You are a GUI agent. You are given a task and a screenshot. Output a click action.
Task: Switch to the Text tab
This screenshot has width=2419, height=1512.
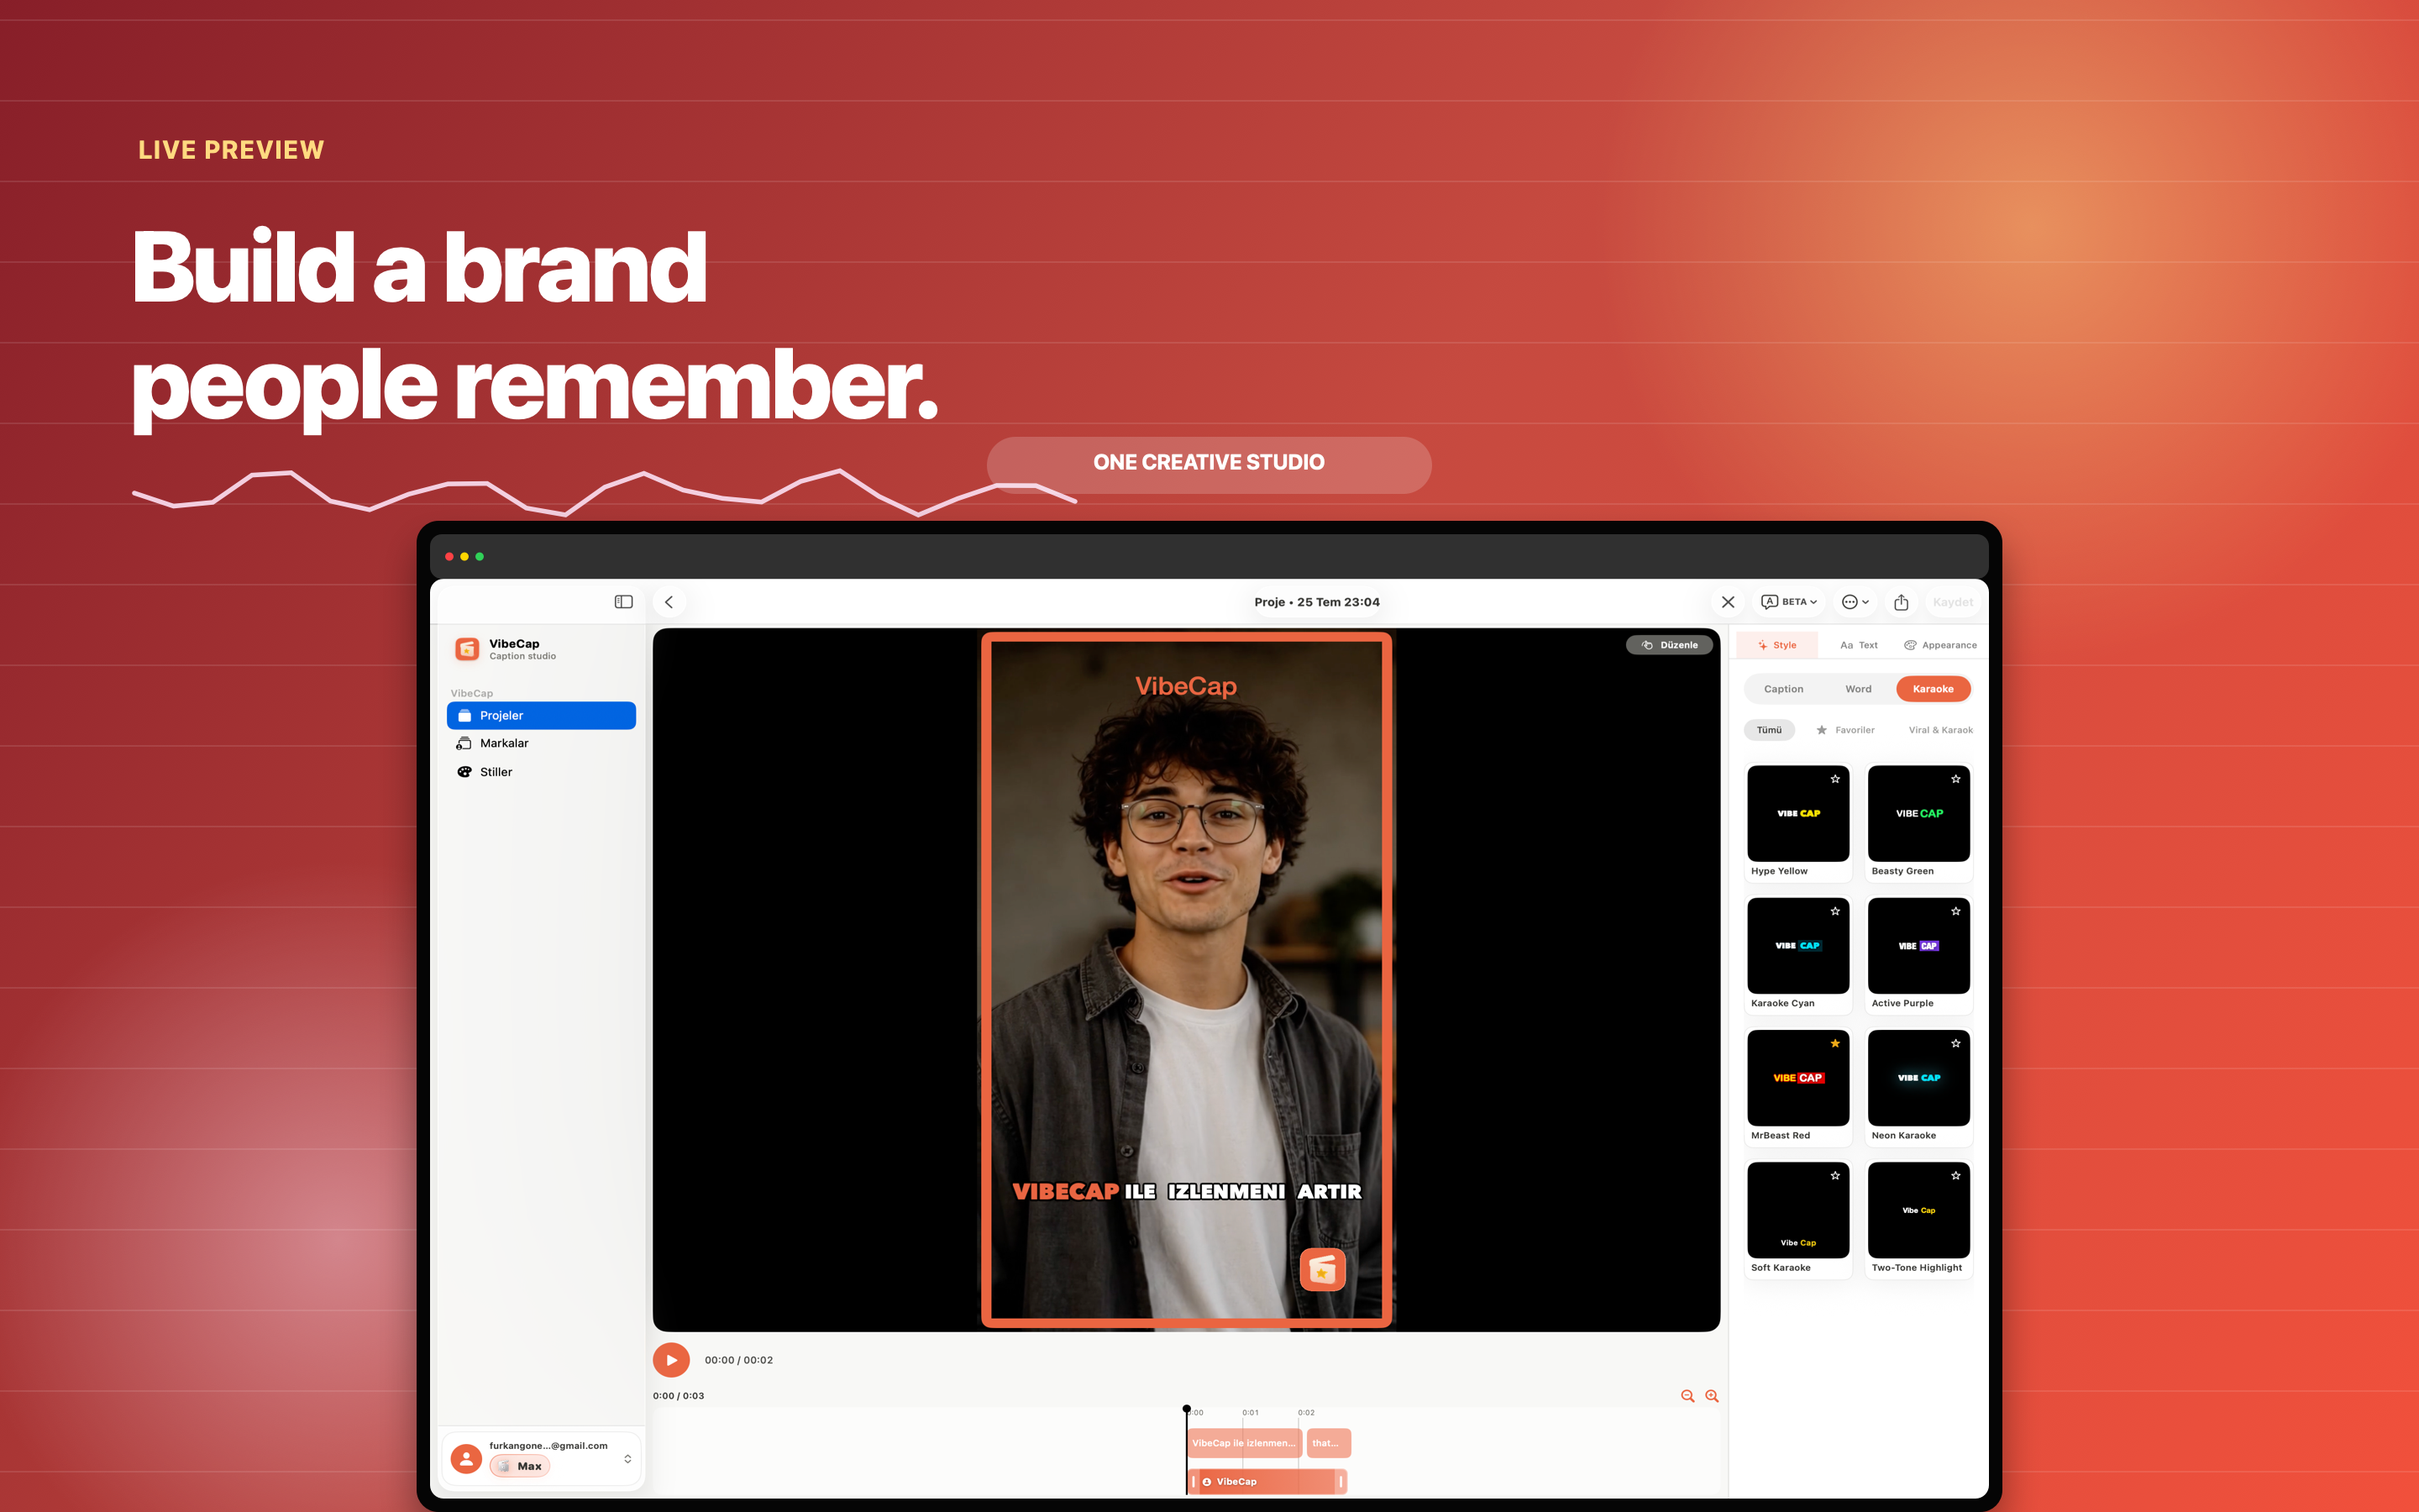point(1858,645)
